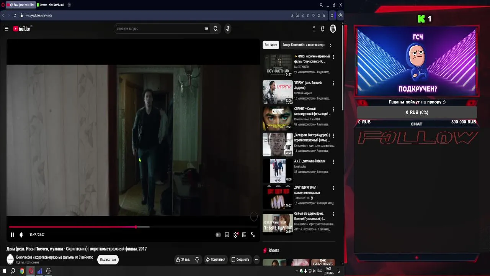Go to YouTube home via logo

pyautogui.click(x=21, y=29)
